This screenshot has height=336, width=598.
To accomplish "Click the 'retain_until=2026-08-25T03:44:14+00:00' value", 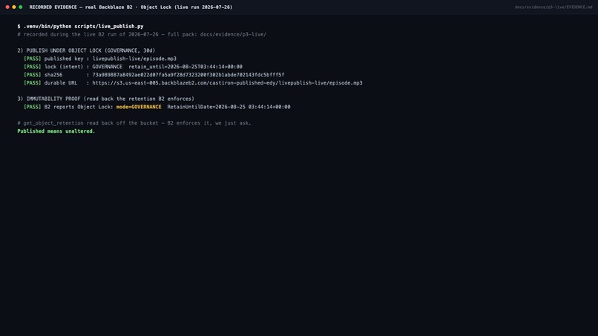I will tap(185, 66).
